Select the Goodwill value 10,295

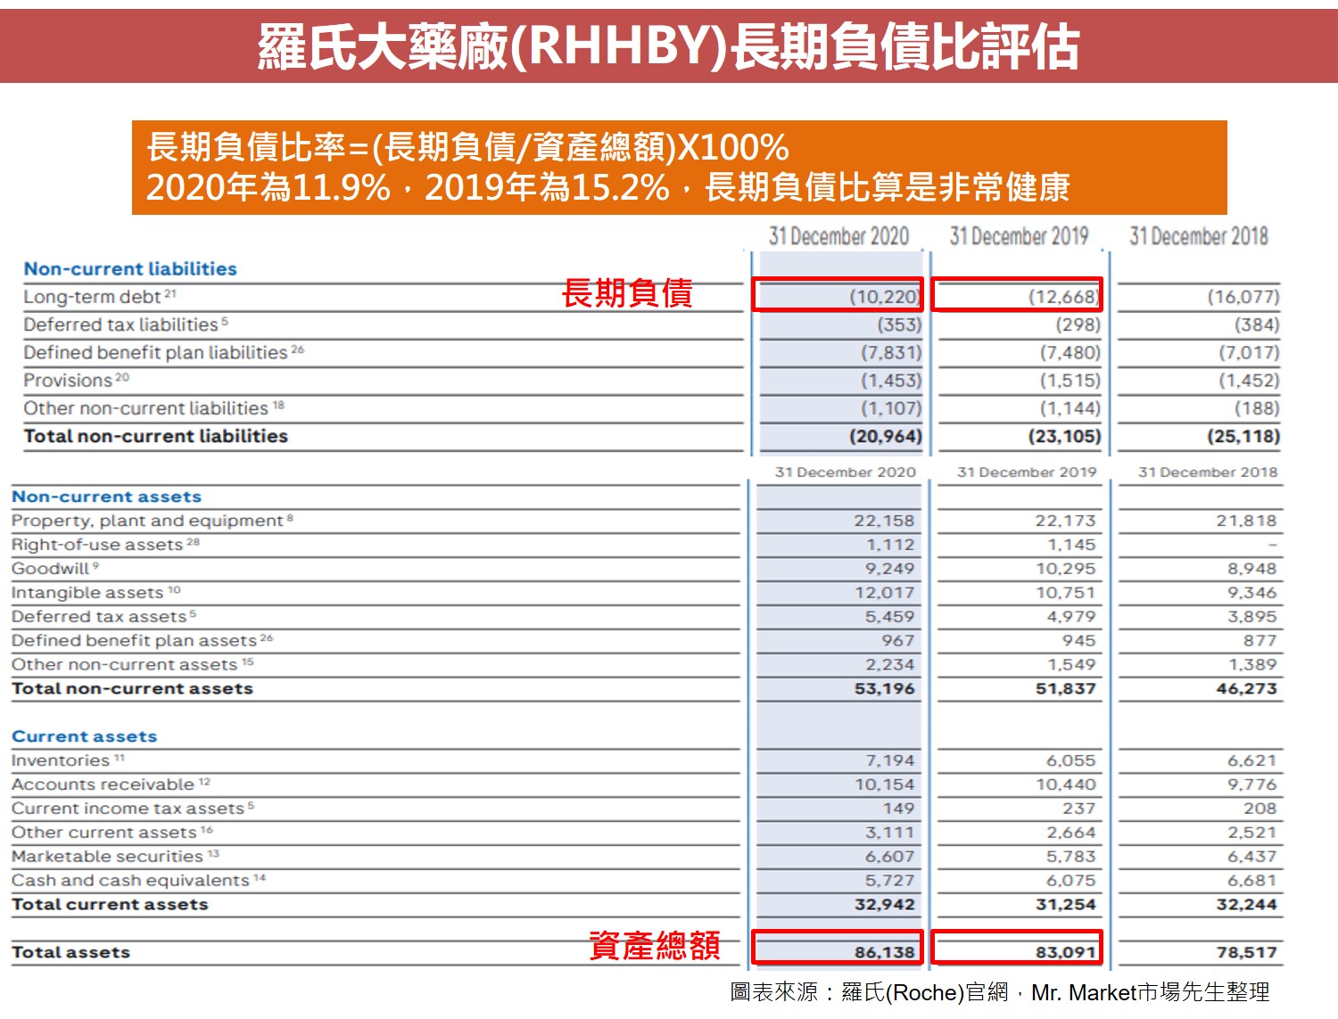1065,569
